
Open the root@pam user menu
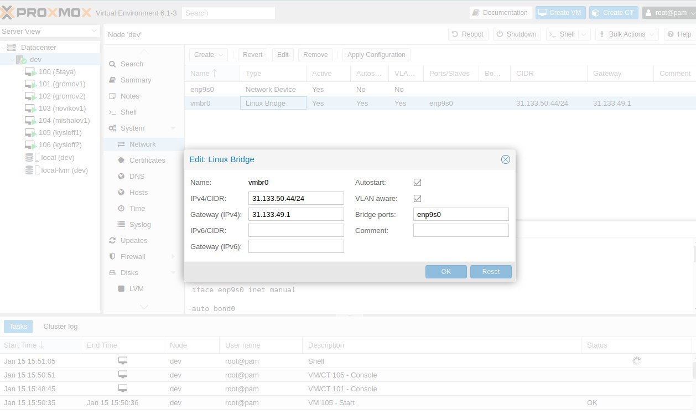pos(668,13)
